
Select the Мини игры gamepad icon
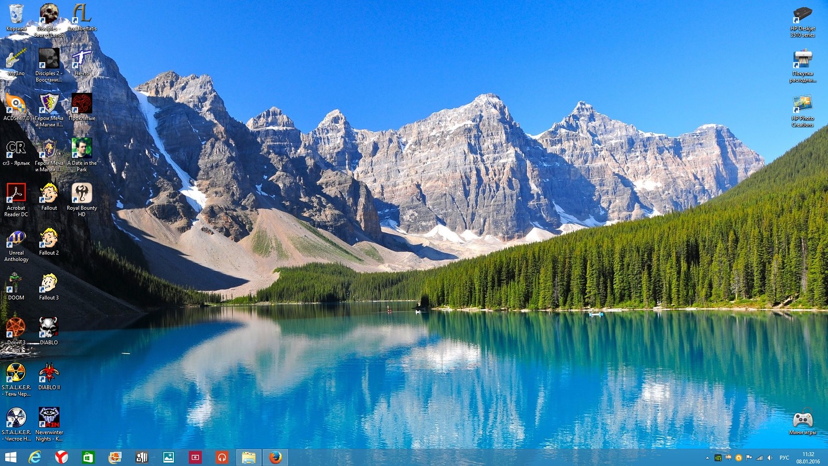click(803, 422)
